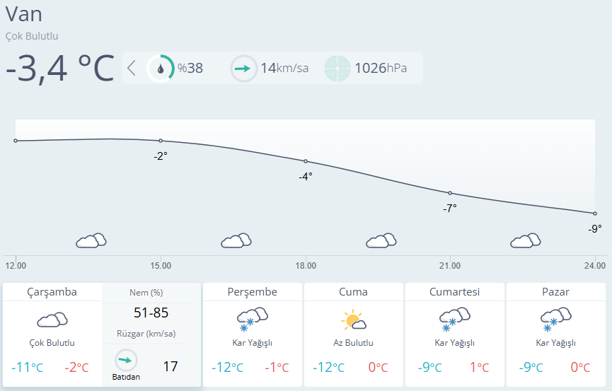Open the Cumartesi day forecast

pyautogui.click(x=454, y=334)
